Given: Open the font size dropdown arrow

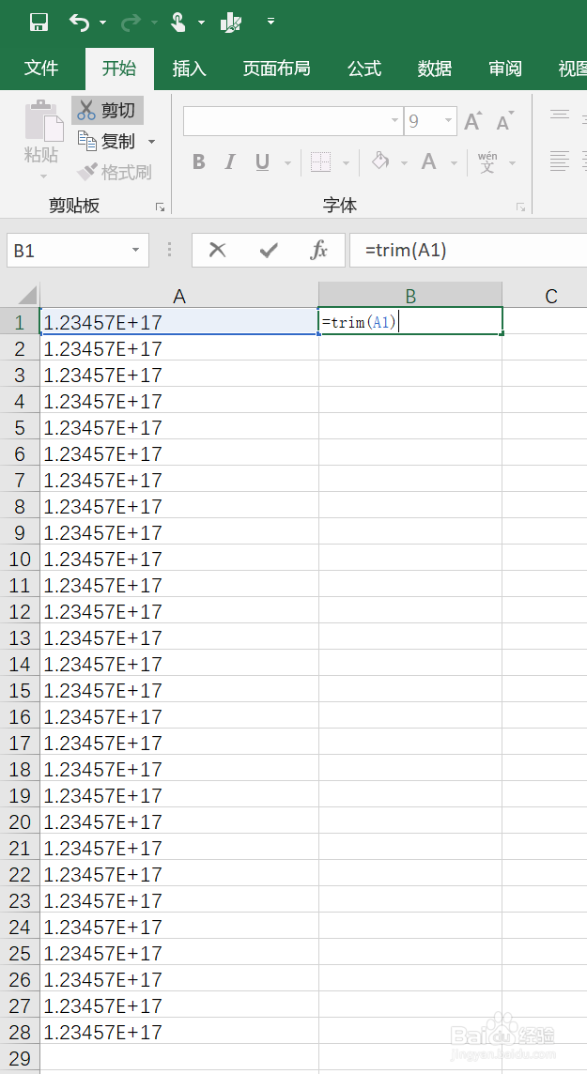Looking at the screenshot, I should tap(449, 121).
